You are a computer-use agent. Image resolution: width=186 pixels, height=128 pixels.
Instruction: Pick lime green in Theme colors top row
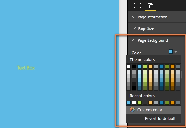coord(145,66)
